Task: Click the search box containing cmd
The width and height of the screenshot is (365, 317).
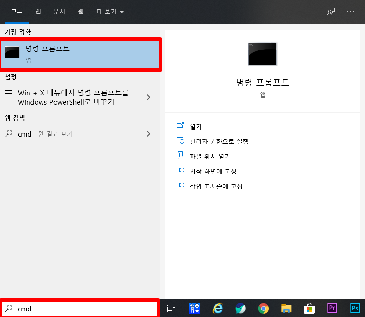Action: coord(80,309)
